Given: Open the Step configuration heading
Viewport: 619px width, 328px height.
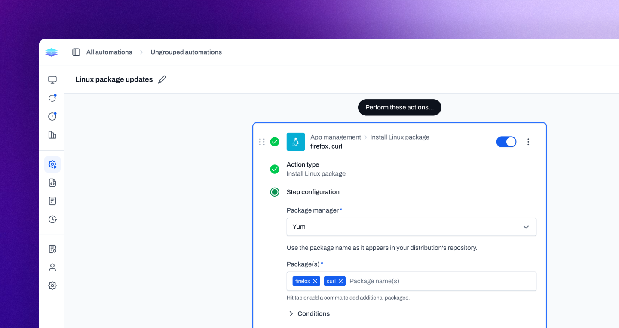Looking at the screenshot, I should (313, 192).
